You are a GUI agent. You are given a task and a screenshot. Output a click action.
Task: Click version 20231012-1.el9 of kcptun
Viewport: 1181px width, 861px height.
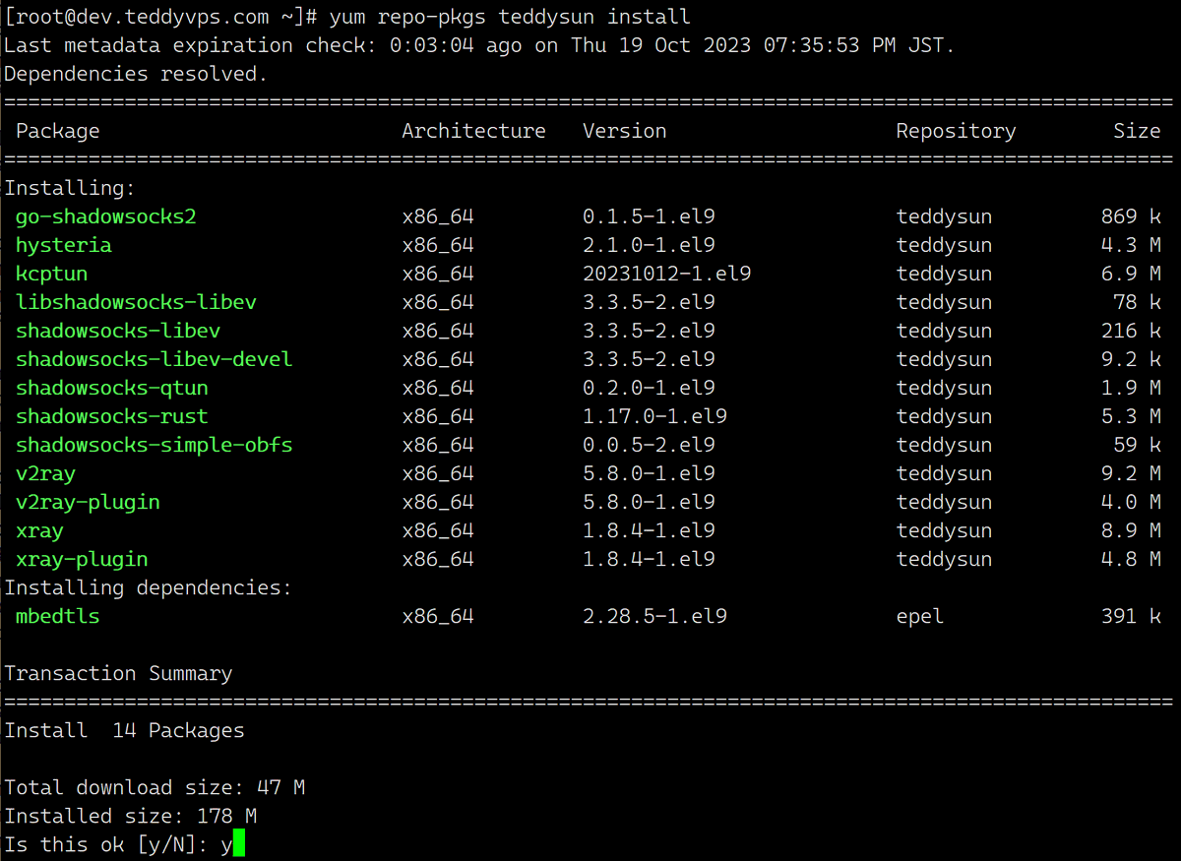coord(667,274)
